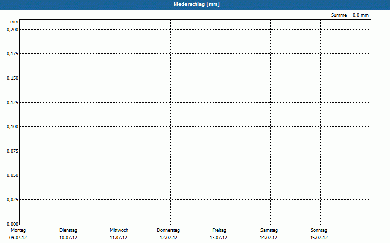
Task: Select the Samstag day label
Action: (x=269, y=230)
